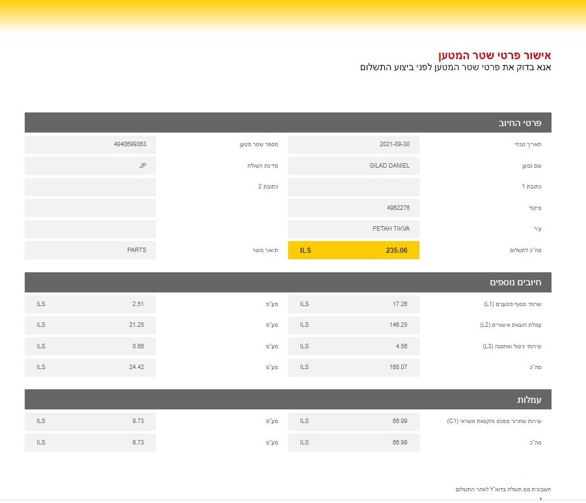Image resolution: width=586 pixels, height=503 pixels.
Task: Click the C1 customs release fee 66.99
Action: click(354, 421)
